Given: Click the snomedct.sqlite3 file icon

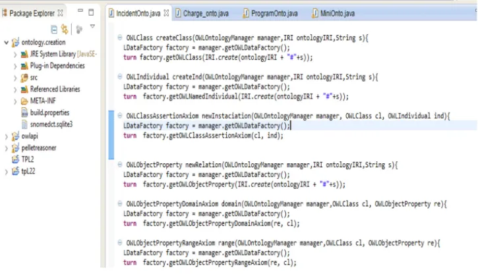Looking at the screenshot, I should pyautogui.click(x=24, y=124).
